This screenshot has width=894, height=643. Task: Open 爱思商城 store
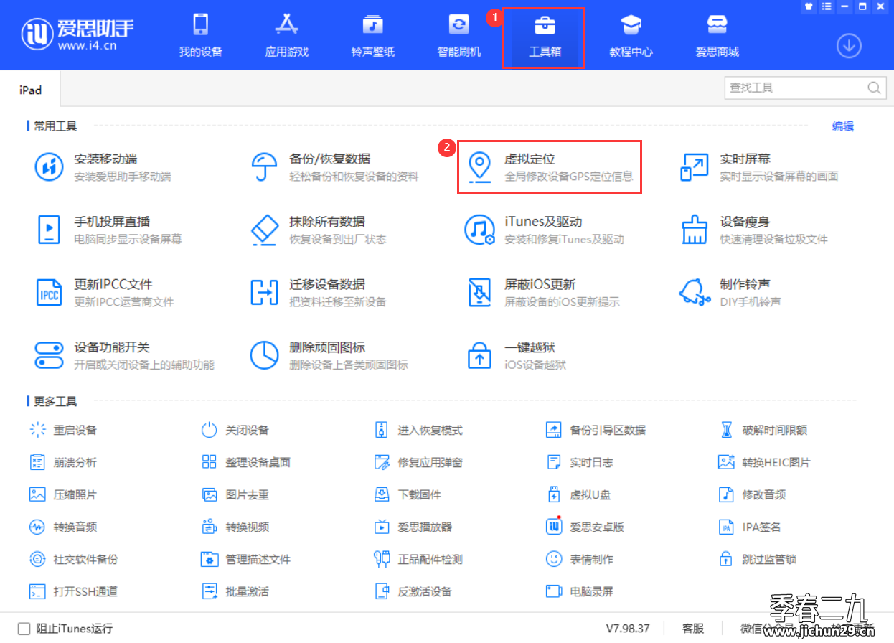[x=717, y=35]
